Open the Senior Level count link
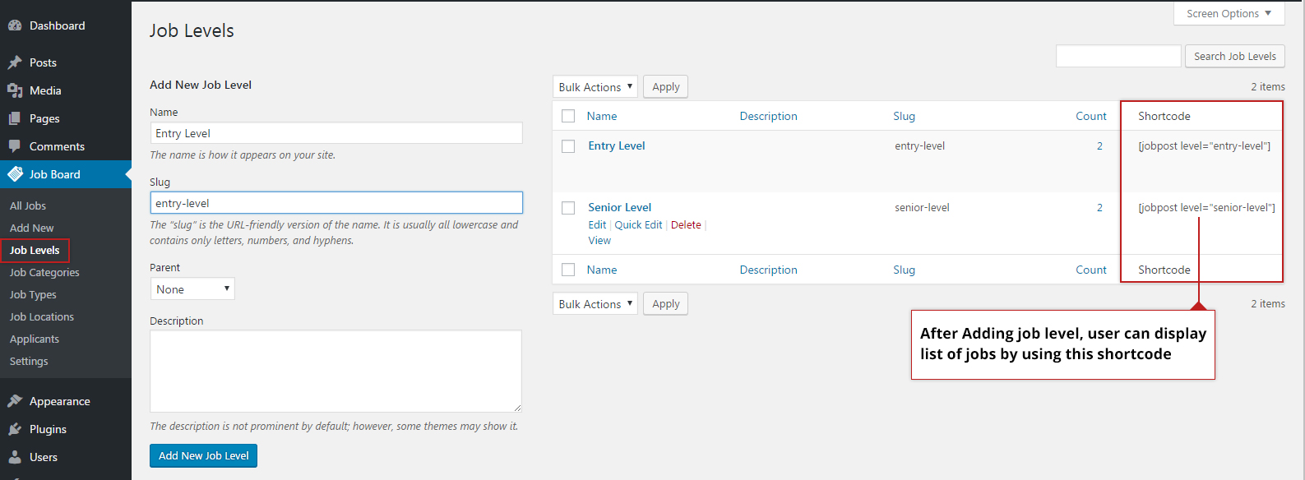The width and height of the screenshot is (1305, 480). coord(1099,207)
